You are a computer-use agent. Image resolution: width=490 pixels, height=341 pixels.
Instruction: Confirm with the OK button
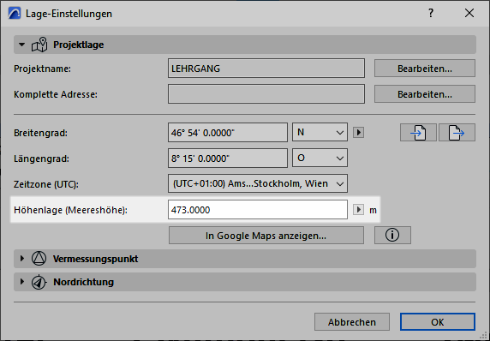[x=438, y=322]
